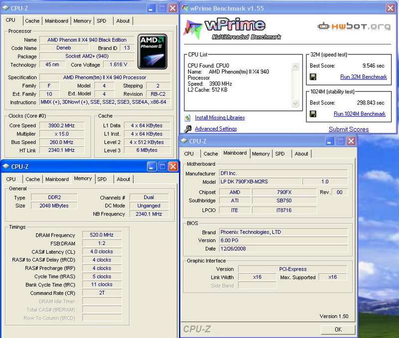Click the Core Speed 3900.2 MHz value
The width and height of the screenshot is (399, 338).
click(x=61, y=126)
